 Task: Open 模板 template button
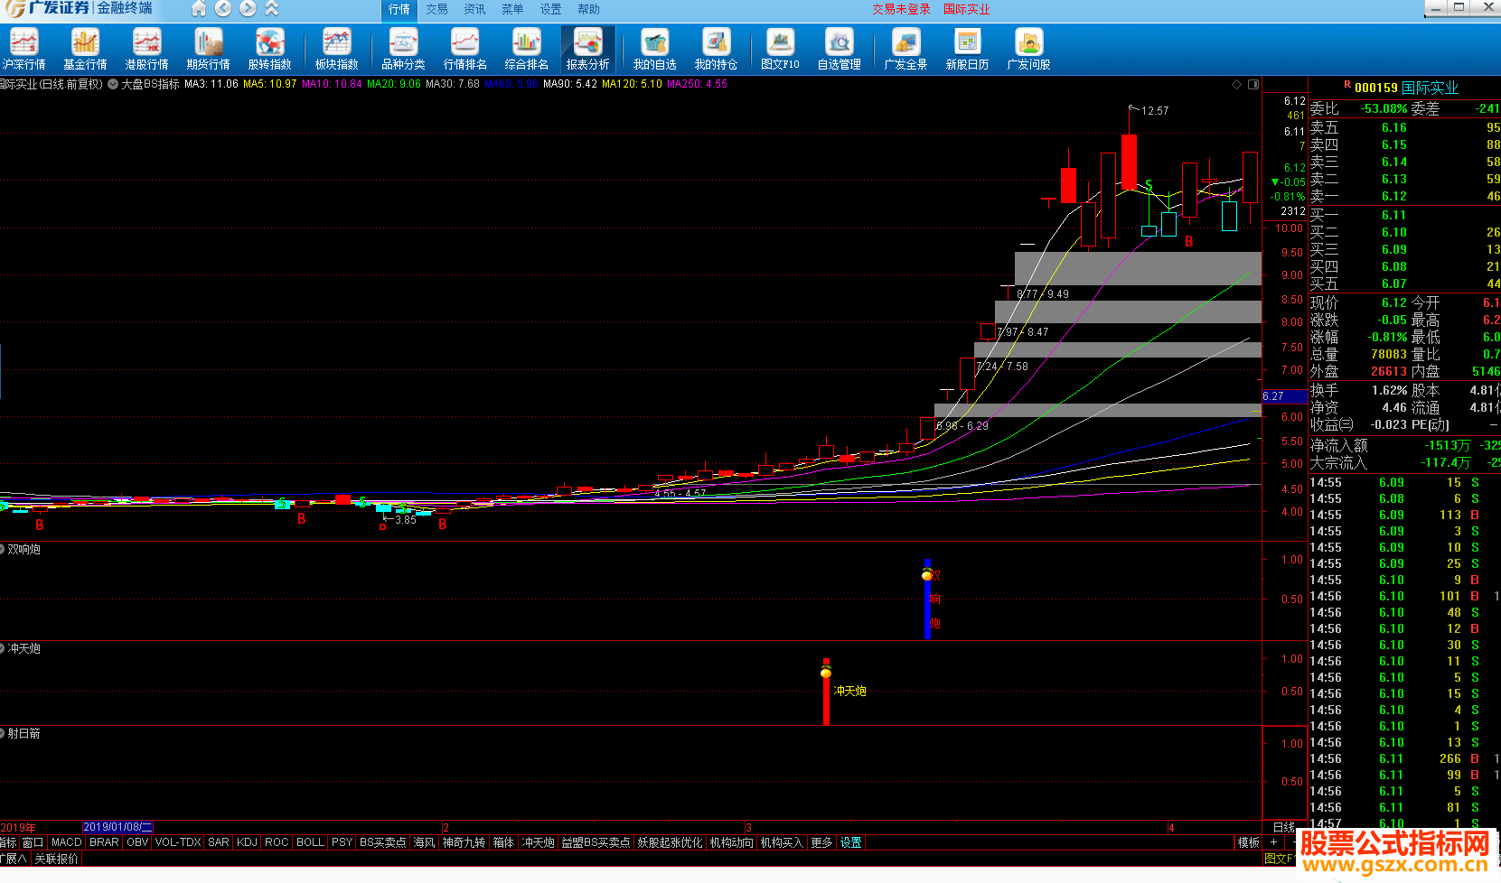[x=1249, y=842]
